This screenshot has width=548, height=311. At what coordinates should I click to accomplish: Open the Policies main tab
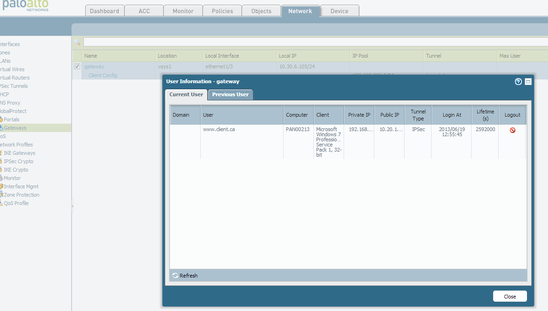pyautogui.click(x=222, y=11)
